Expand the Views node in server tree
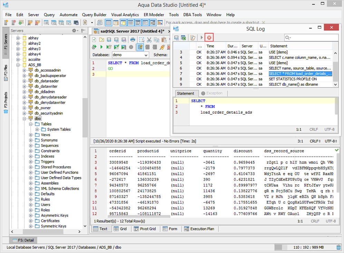The image size is (344, 253). point(31,135)
